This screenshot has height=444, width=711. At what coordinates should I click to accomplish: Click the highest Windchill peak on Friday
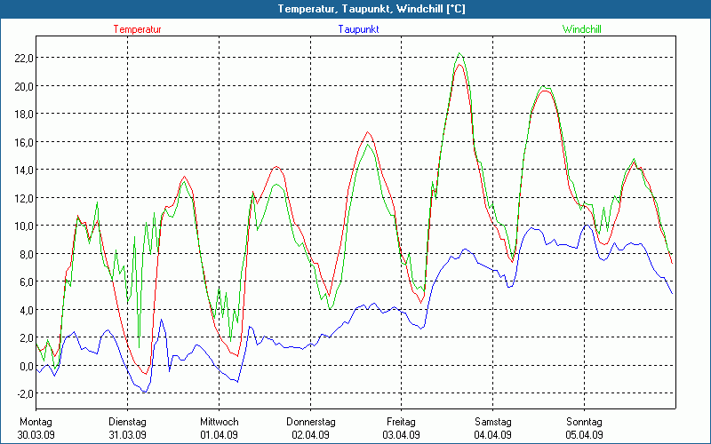[459, 53]
